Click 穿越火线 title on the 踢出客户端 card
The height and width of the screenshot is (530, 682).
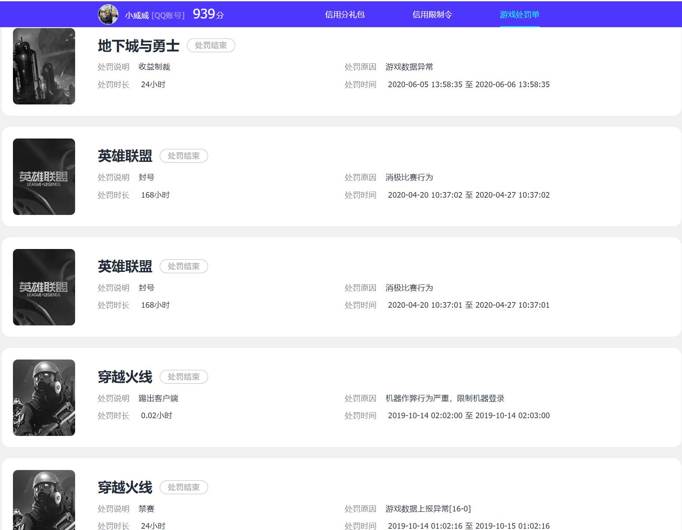125,377
